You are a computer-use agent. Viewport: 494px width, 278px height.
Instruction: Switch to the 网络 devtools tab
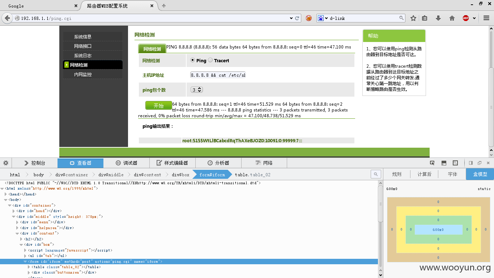coord(264,163)
